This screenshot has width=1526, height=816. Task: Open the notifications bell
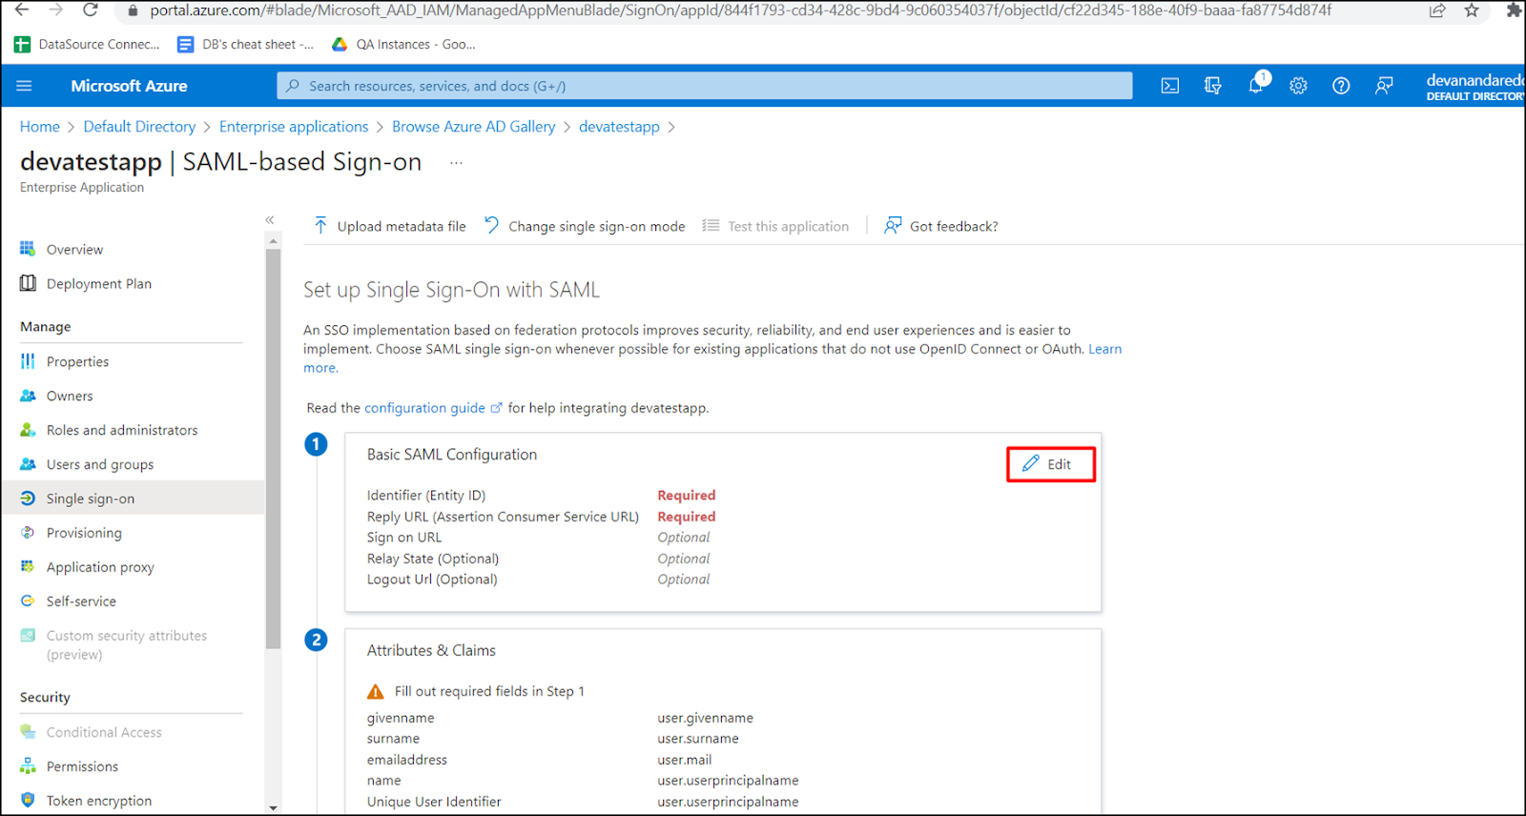coord(1257,85)
